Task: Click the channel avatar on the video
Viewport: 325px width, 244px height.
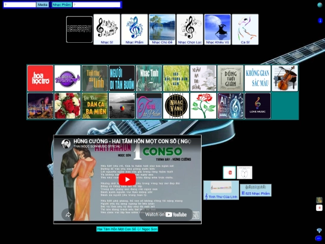Action: (x=66, y=143)
